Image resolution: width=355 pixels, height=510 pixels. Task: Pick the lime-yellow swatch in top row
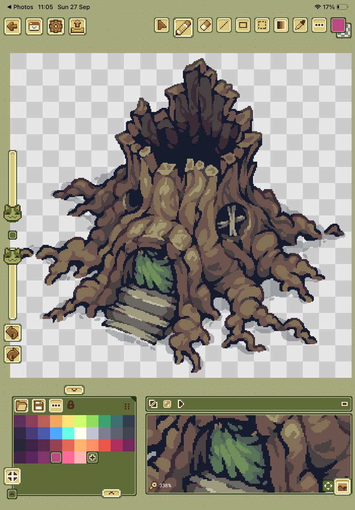tap(80, 421)
